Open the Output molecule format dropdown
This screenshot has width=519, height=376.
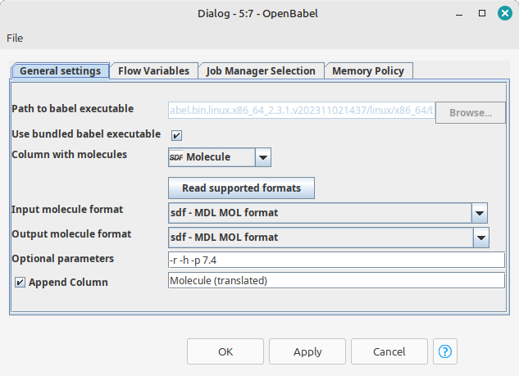[x=329, y=237]
